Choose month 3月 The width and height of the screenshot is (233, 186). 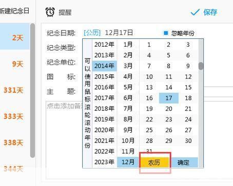pyautogui.click(x=128, y=66)
